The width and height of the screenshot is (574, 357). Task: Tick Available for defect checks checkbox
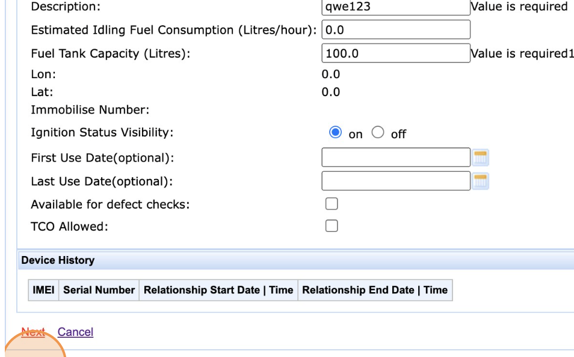(332, 204)
